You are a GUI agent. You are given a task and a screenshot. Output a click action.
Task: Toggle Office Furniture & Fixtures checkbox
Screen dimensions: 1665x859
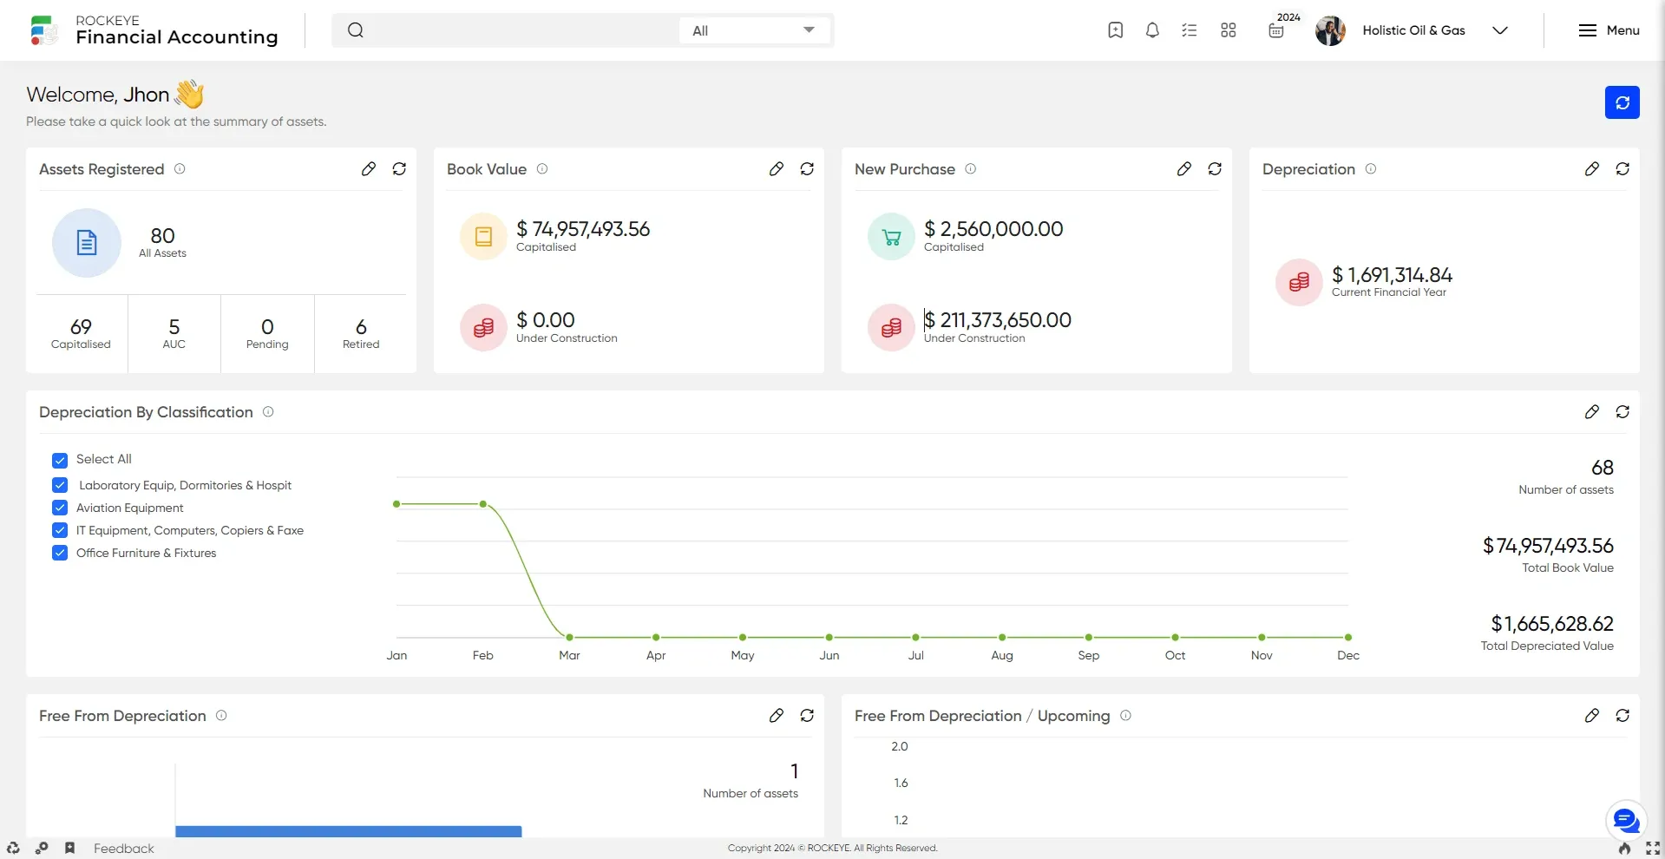[60, 553]
